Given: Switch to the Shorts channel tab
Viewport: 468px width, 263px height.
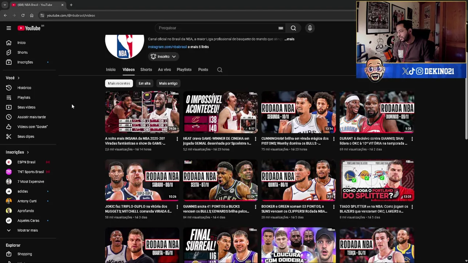Looking at the screenshot, I should tap(146, 70).
